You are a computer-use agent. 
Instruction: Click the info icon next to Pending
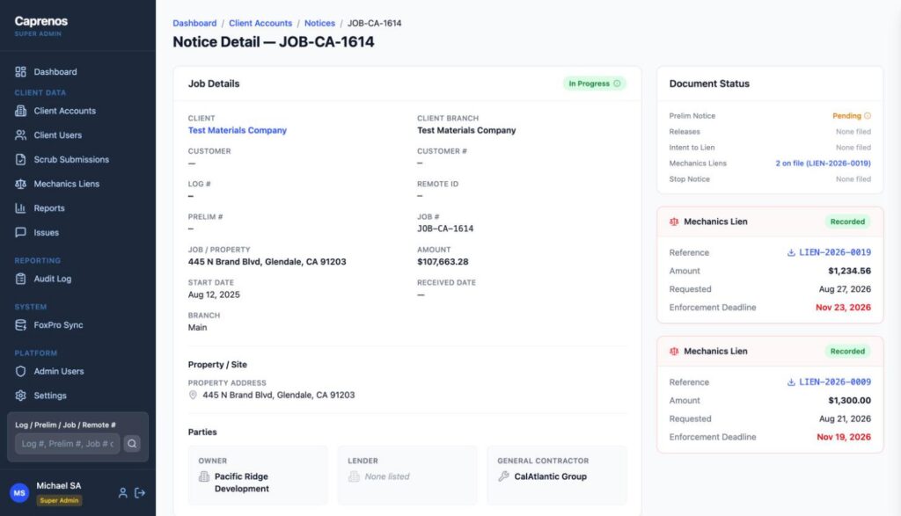tap(868, 115)
